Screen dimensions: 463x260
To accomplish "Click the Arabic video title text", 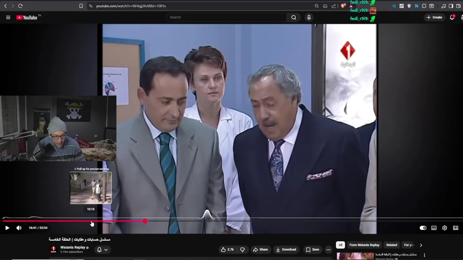I will tap(80, 239).
